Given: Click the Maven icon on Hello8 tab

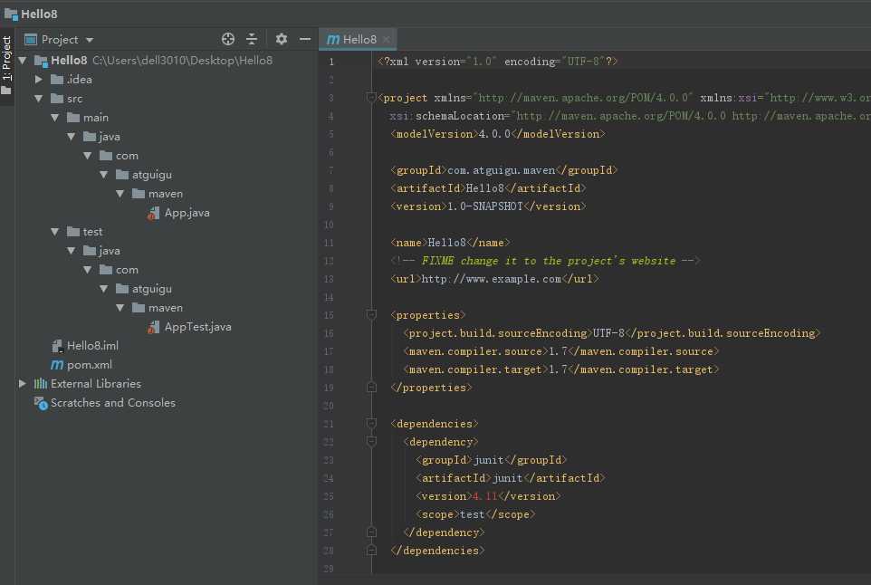Looking at the screenshot, I should (333, 40).
